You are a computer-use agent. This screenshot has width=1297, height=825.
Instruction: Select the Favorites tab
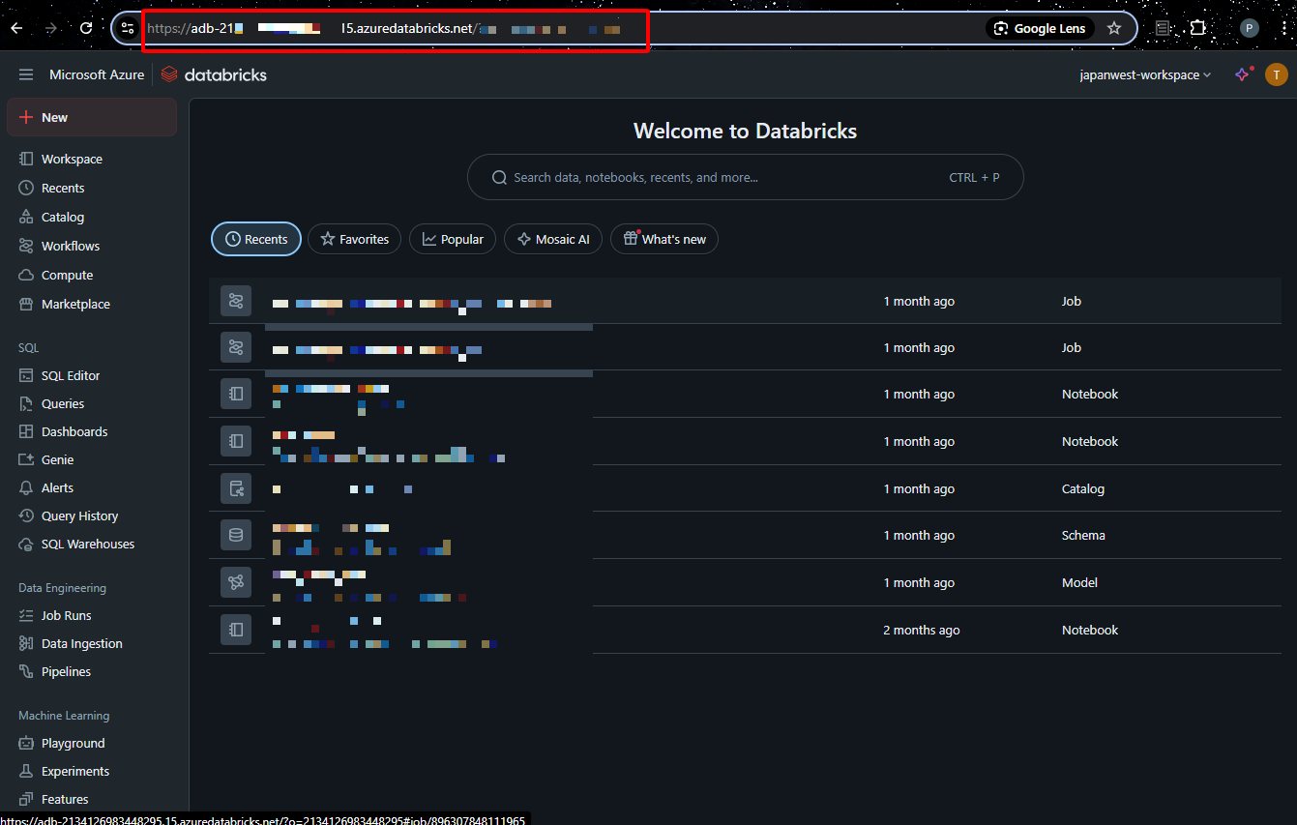coord(354,239)
